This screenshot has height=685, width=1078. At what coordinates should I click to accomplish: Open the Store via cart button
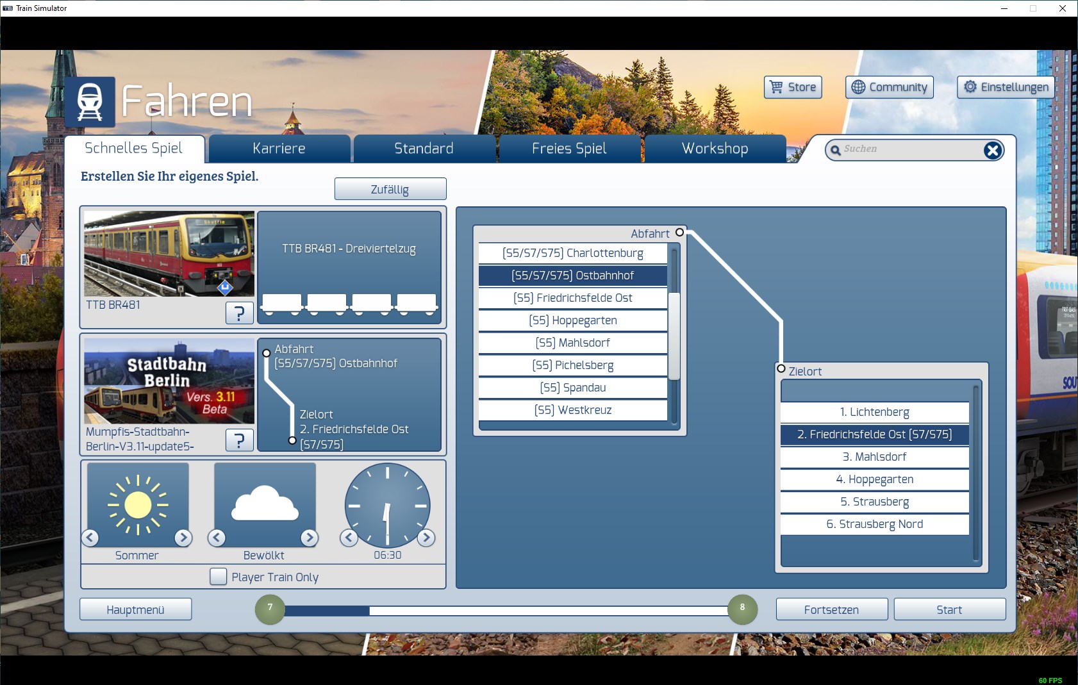pyautogui.click(x=793, y=87)
